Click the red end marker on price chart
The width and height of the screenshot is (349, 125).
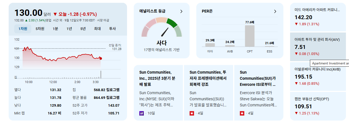point(101,58)
